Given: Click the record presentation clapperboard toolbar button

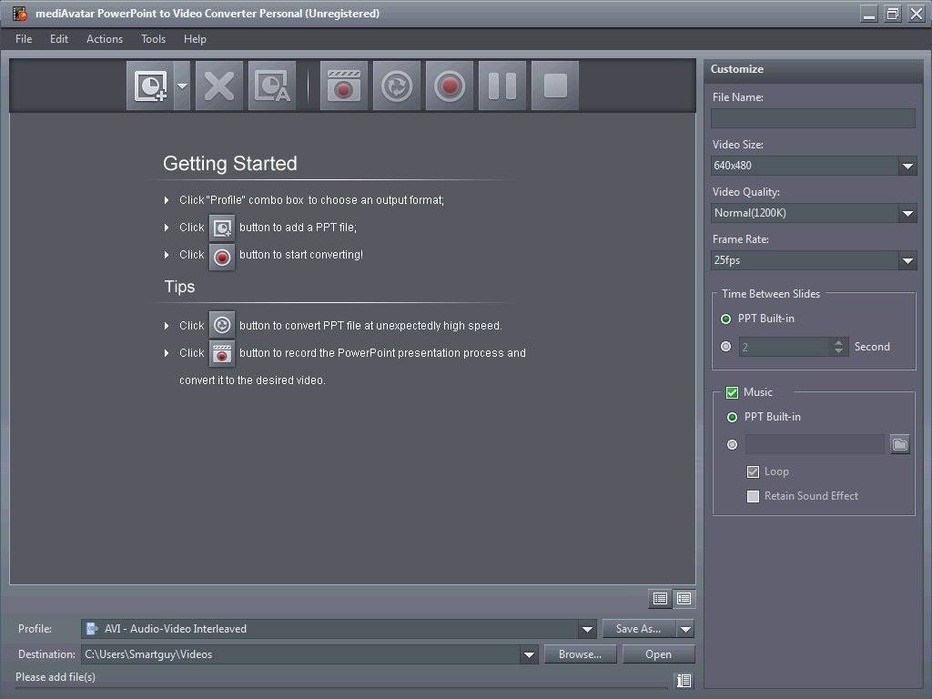Looking at the screenshot, I should tap(343, 86).
